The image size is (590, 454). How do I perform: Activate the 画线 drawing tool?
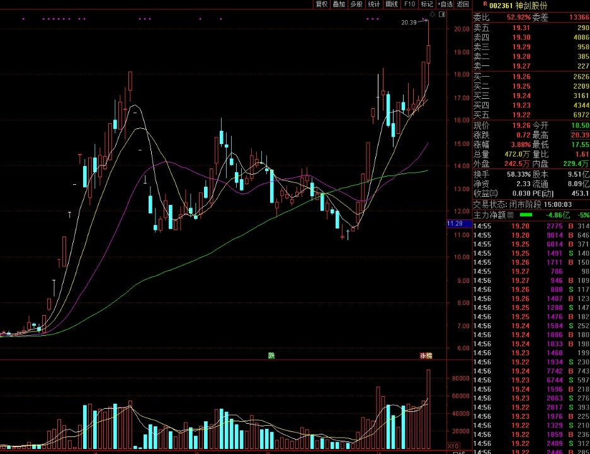point(392,4)
